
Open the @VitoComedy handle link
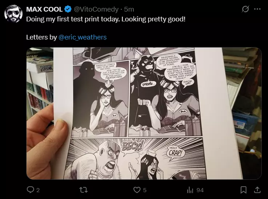coord(96,9)
